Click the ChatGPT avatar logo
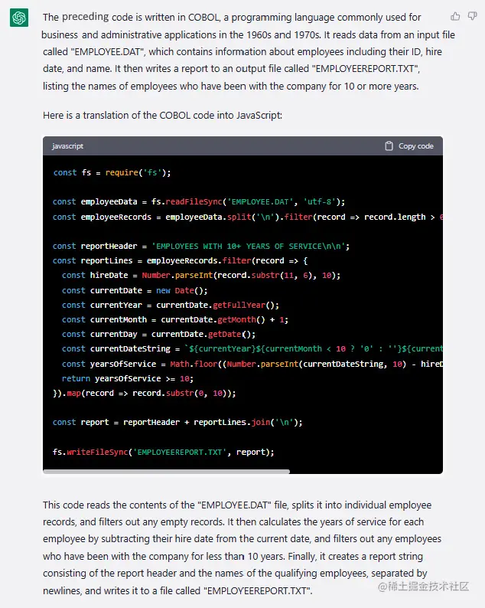485x608 pixels. coord(19,18)
